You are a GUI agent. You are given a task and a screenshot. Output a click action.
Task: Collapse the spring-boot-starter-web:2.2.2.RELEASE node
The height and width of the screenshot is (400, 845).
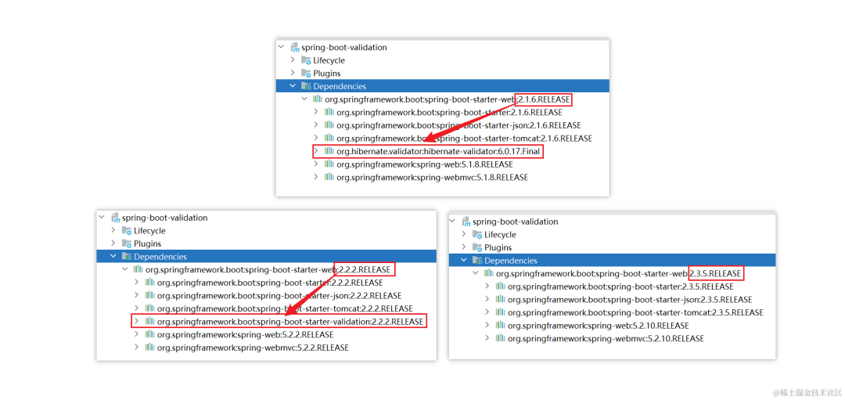[125, 269]
